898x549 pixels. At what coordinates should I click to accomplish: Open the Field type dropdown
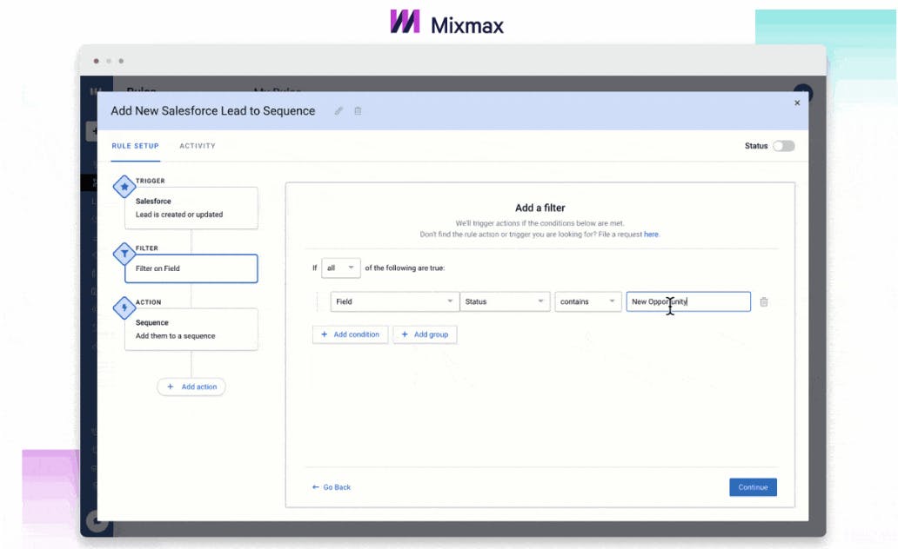pyautogui.click(x=394, y=301)
